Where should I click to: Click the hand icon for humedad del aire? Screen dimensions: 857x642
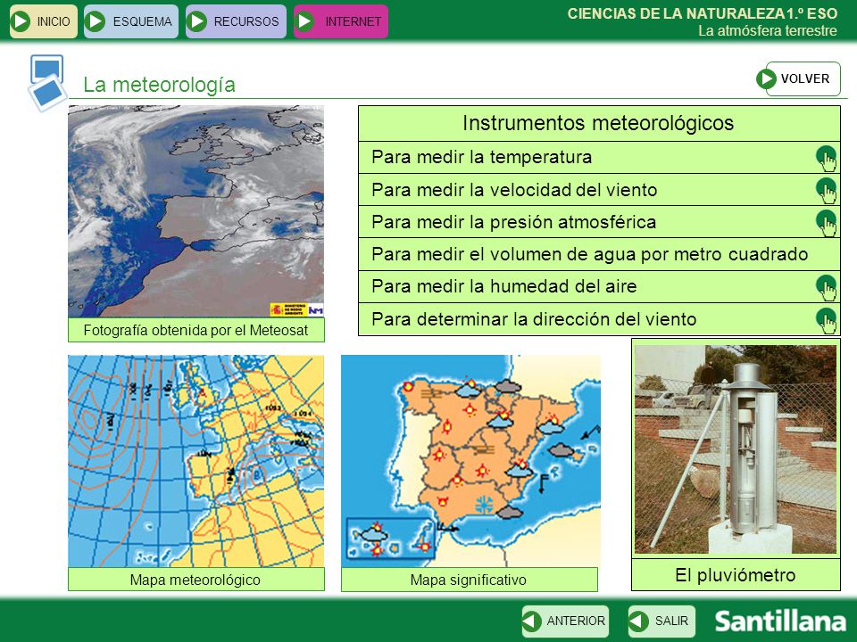[826, 287]
